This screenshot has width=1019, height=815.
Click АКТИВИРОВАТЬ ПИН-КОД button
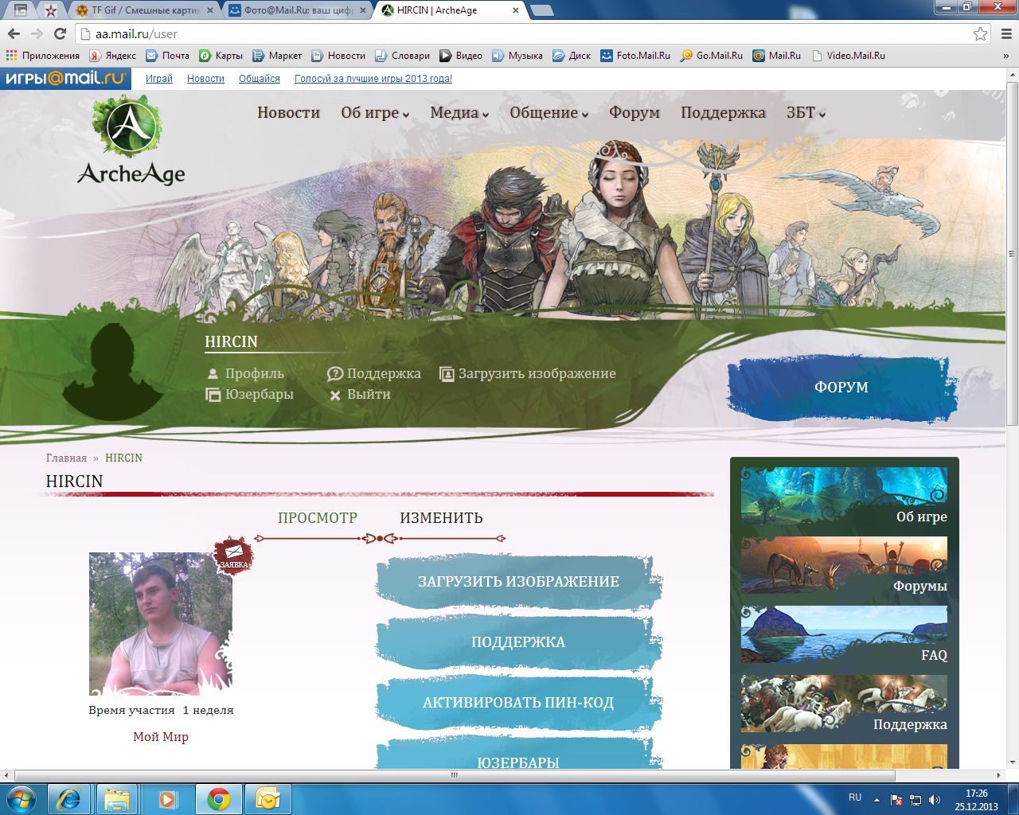pyautogui.click(x=518, y=703)
